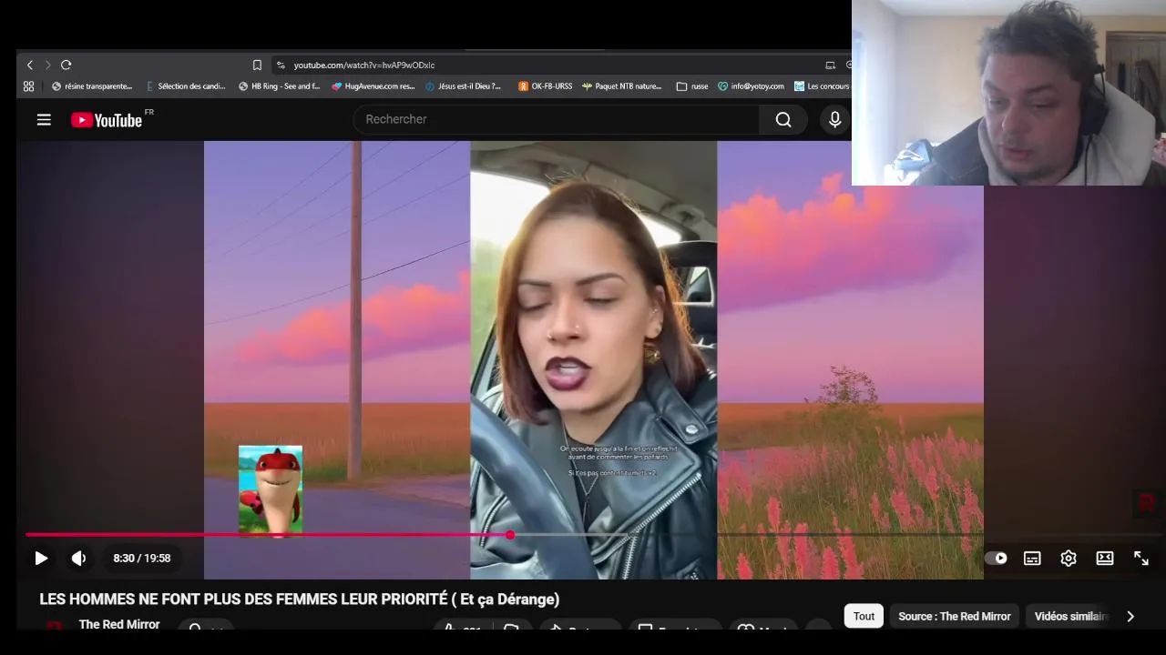This screenshot has height=655, width=1166.
Task: Open the HugAvenue.com bookmark
Action: click(373, 86)
